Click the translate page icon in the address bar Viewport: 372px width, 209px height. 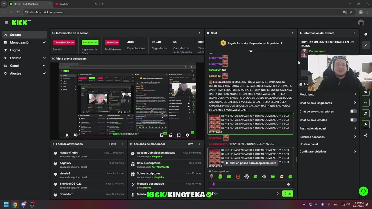[345, 12]
